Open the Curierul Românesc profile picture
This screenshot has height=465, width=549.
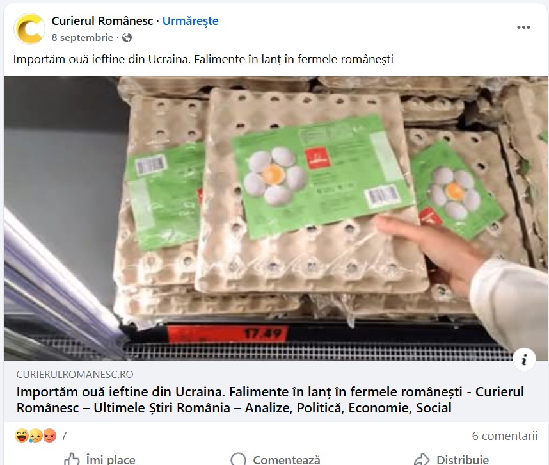click(29, 29)
